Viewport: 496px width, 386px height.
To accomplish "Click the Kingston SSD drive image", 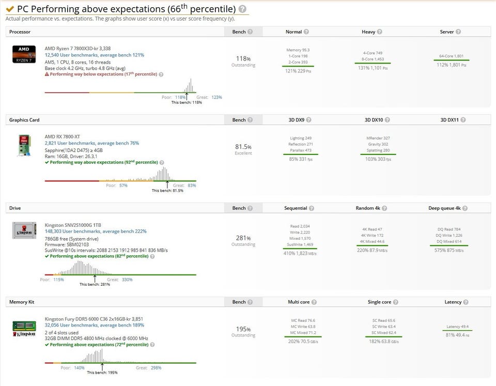I will coord(24,230).
